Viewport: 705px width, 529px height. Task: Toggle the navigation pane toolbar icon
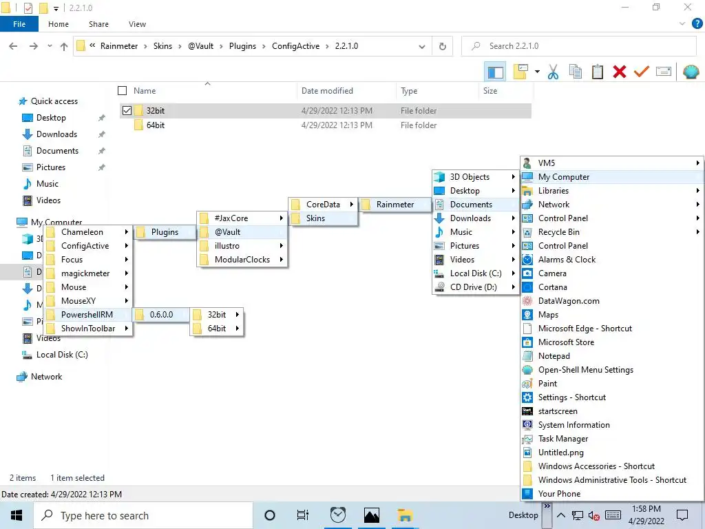(x=495, y=72)
